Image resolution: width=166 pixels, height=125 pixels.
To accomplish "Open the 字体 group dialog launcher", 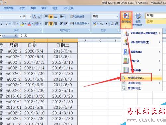I will [x=41, y=30].
